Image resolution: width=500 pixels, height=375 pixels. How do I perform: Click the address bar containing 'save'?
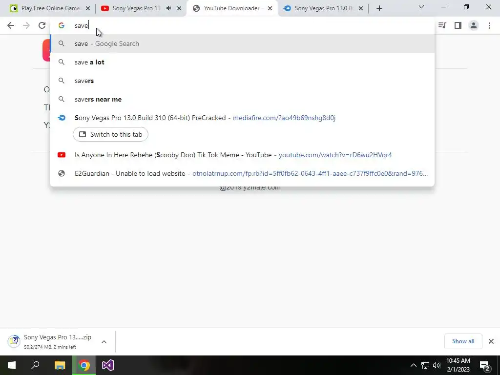point(242,25)
